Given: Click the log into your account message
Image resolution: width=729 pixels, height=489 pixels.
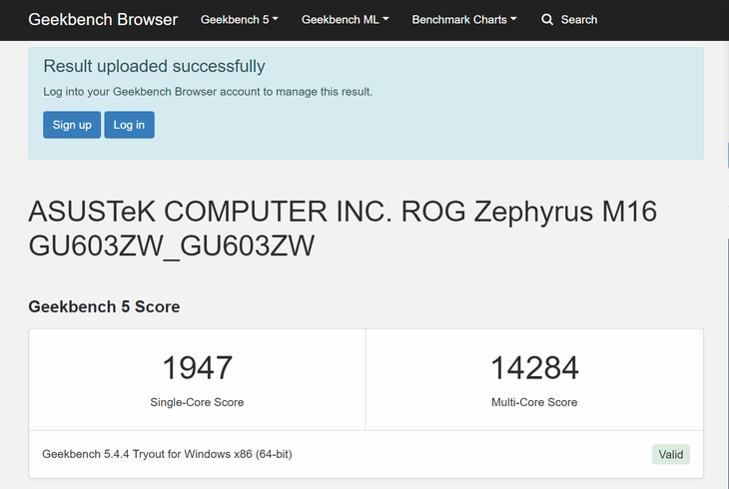Looking at the screenshot, I should pos(208,92).
